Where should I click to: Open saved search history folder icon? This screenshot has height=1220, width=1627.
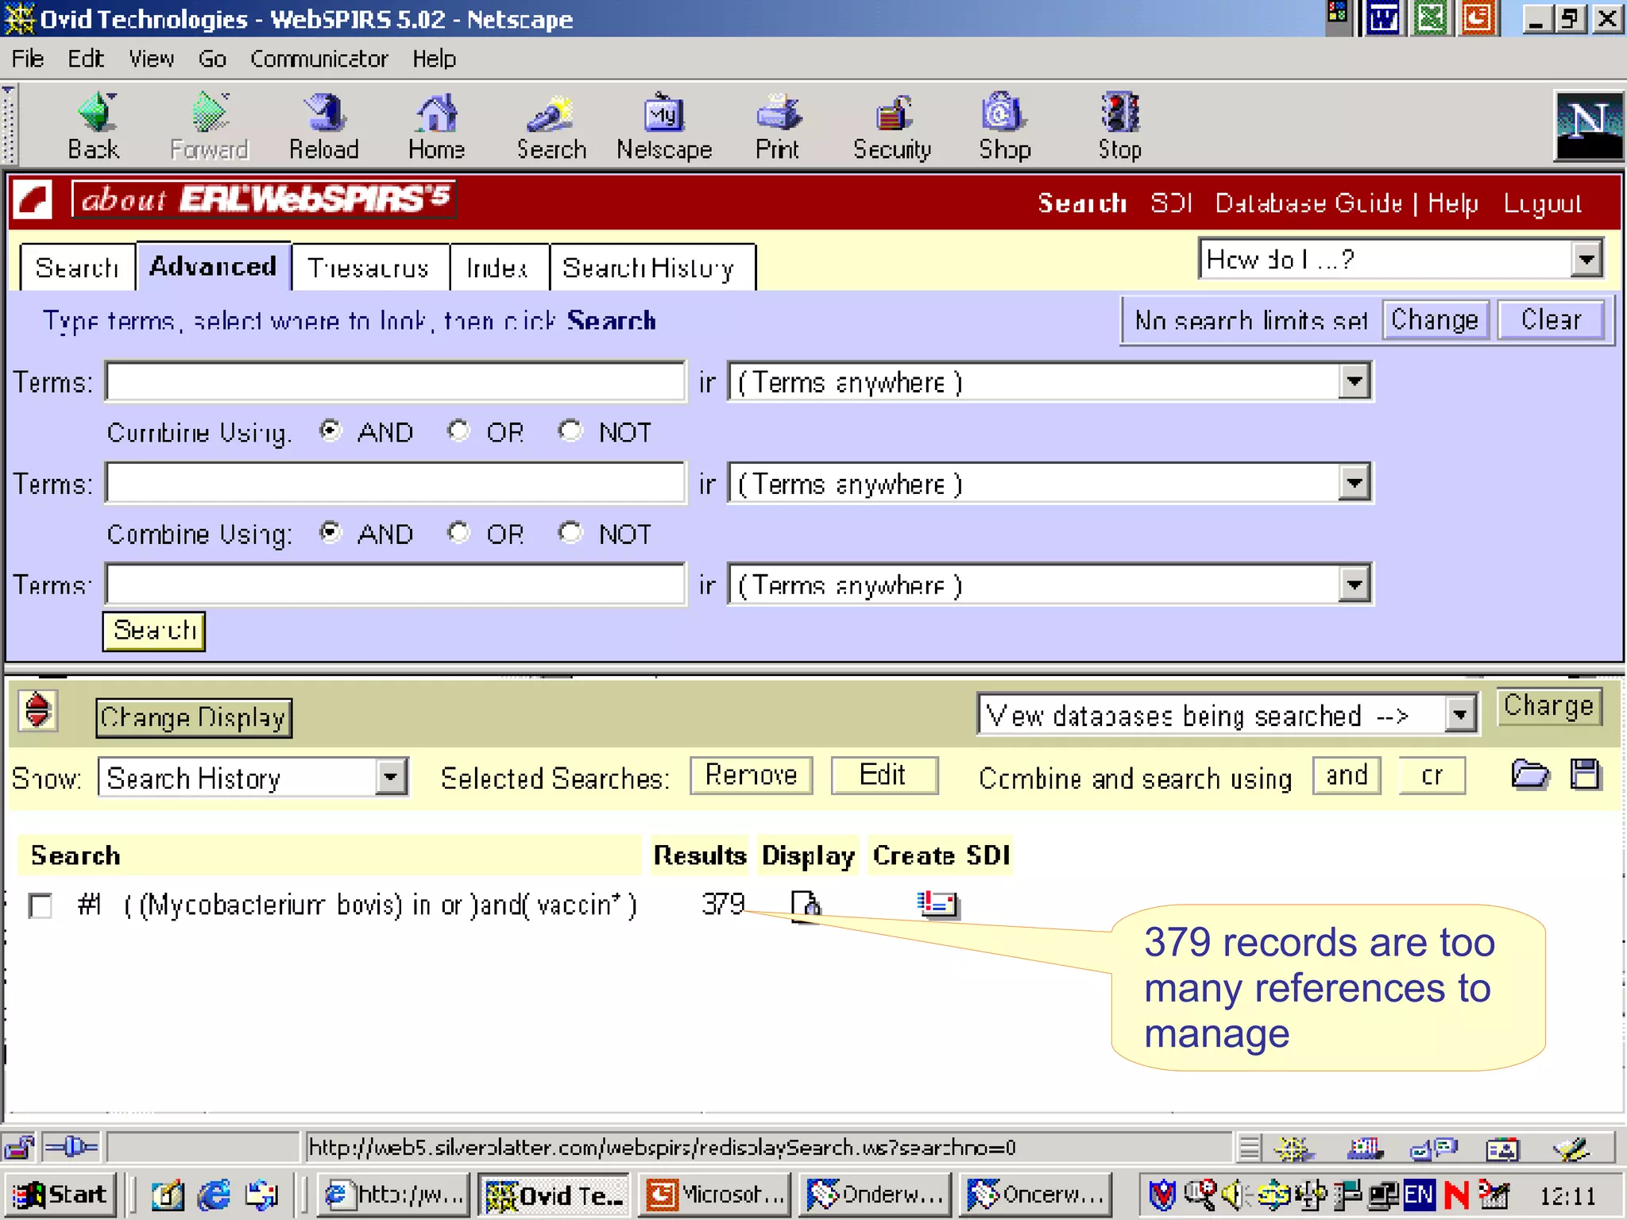[x=1529, y=774]
